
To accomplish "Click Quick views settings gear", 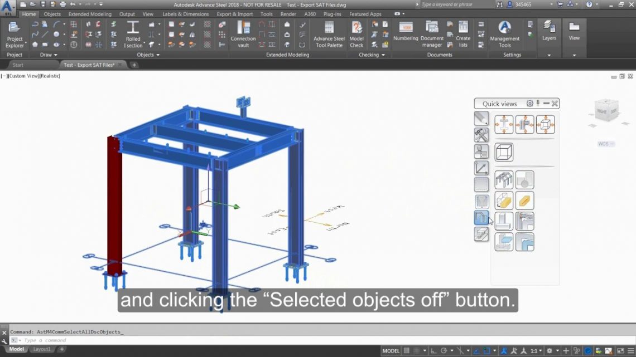I will click(530, 104).
